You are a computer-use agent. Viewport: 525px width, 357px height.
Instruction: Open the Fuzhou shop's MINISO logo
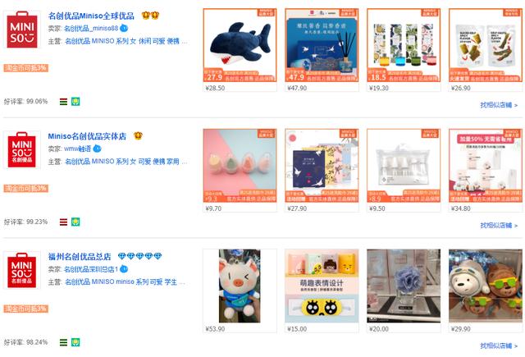tap(22, 270)
